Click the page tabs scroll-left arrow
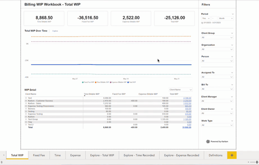The image size is (259, 165). point(4,155)
